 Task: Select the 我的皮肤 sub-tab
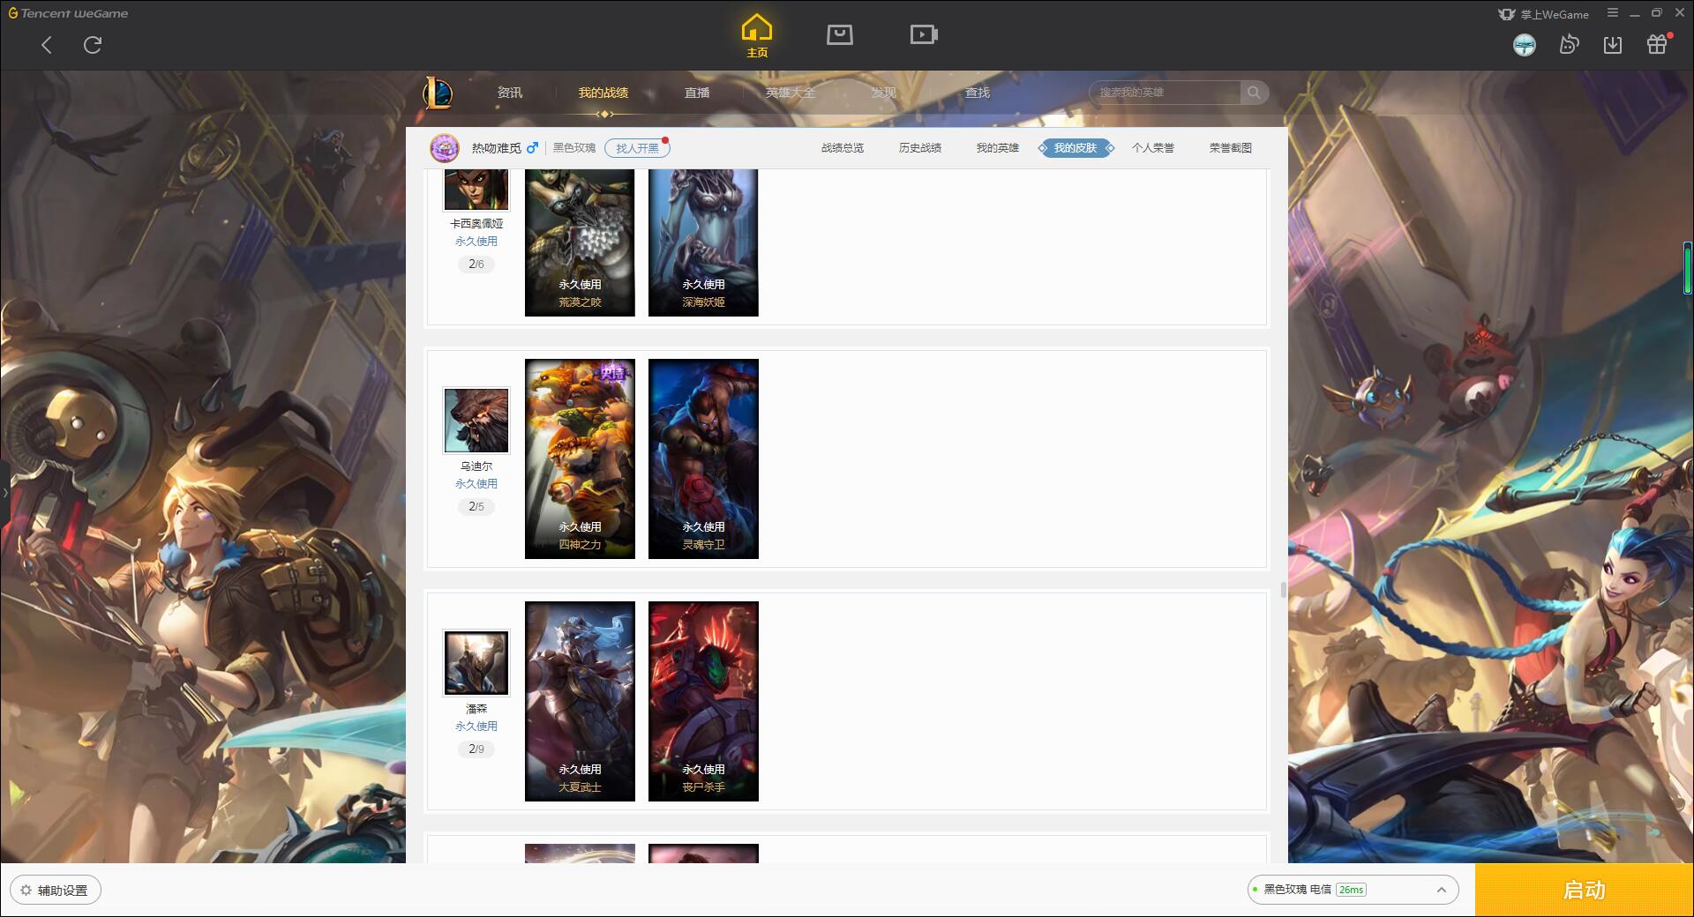point(1076,148)
